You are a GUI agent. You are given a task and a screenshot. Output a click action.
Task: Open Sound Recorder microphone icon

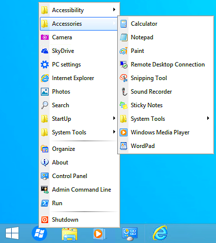(124, 92)
